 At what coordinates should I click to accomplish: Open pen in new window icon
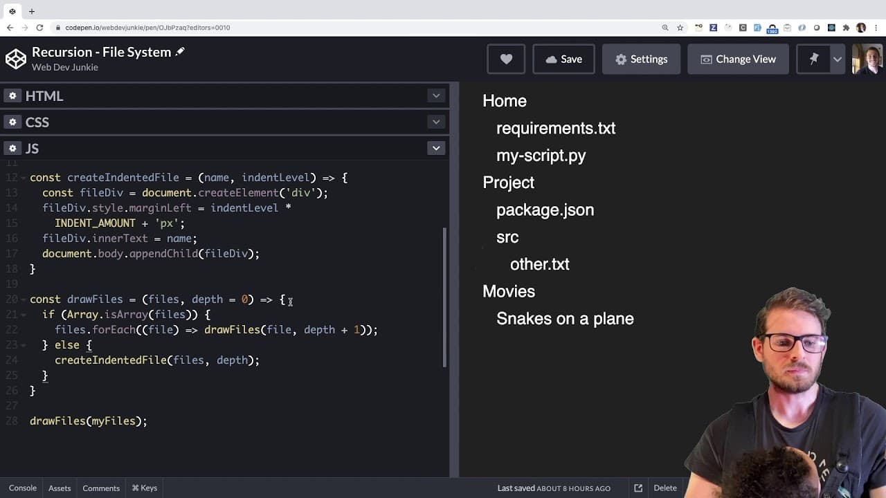pyautogui.click(x=638, y=488)
